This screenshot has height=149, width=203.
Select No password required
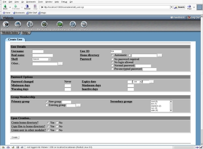pos(112,59)
